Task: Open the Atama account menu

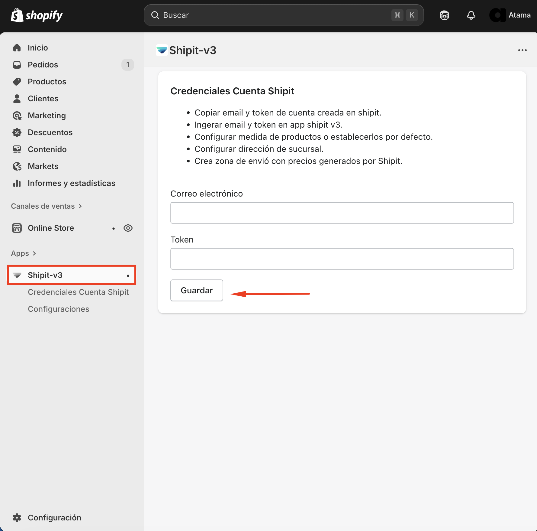Action: (510, 15)
